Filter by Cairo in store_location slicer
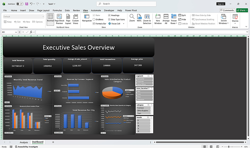 [x=144, y=94]
